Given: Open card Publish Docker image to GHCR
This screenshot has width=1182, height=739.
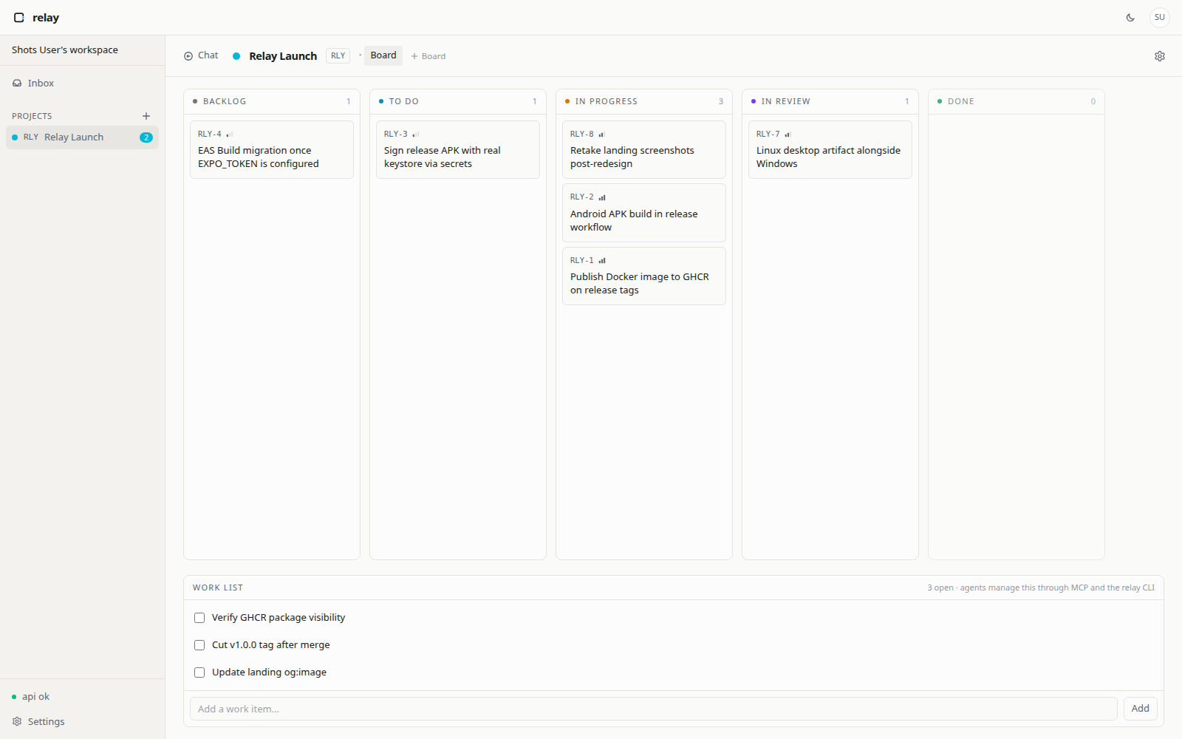Looking at the screenshot, I should 644,276.
